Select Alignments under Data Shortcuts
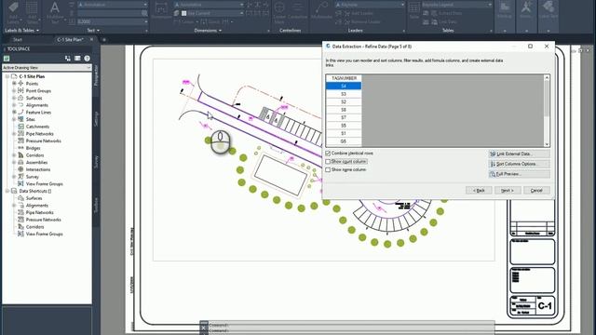The width and height of the screenshot is (596, 335). click(x=37, y=206)
